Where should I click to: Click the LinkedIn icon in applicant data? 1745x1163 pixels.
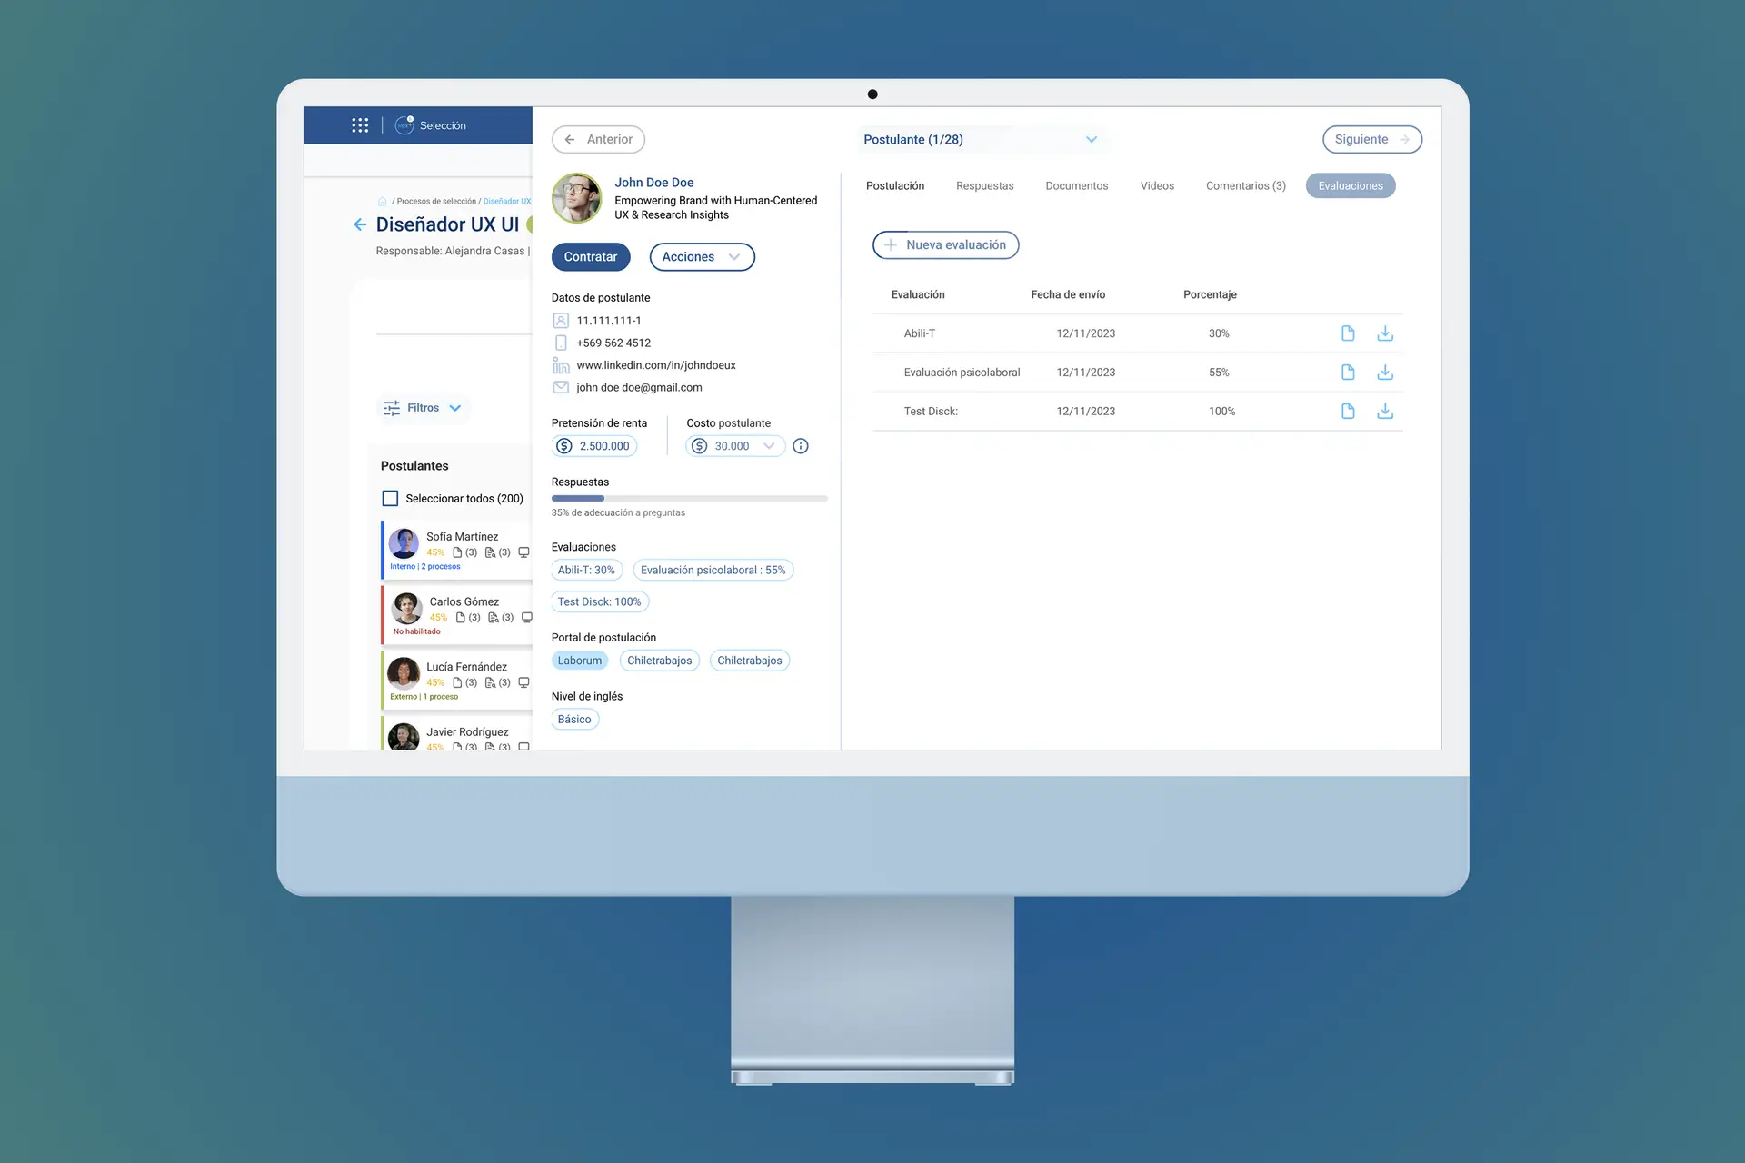coord(561,365)
